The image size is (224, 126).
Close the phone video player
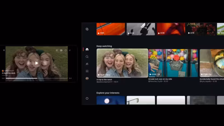coord(4,50)
